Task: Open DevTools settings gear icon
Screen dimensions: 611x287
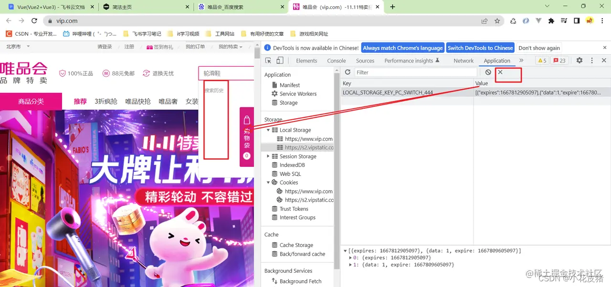Action: (579, 61)
